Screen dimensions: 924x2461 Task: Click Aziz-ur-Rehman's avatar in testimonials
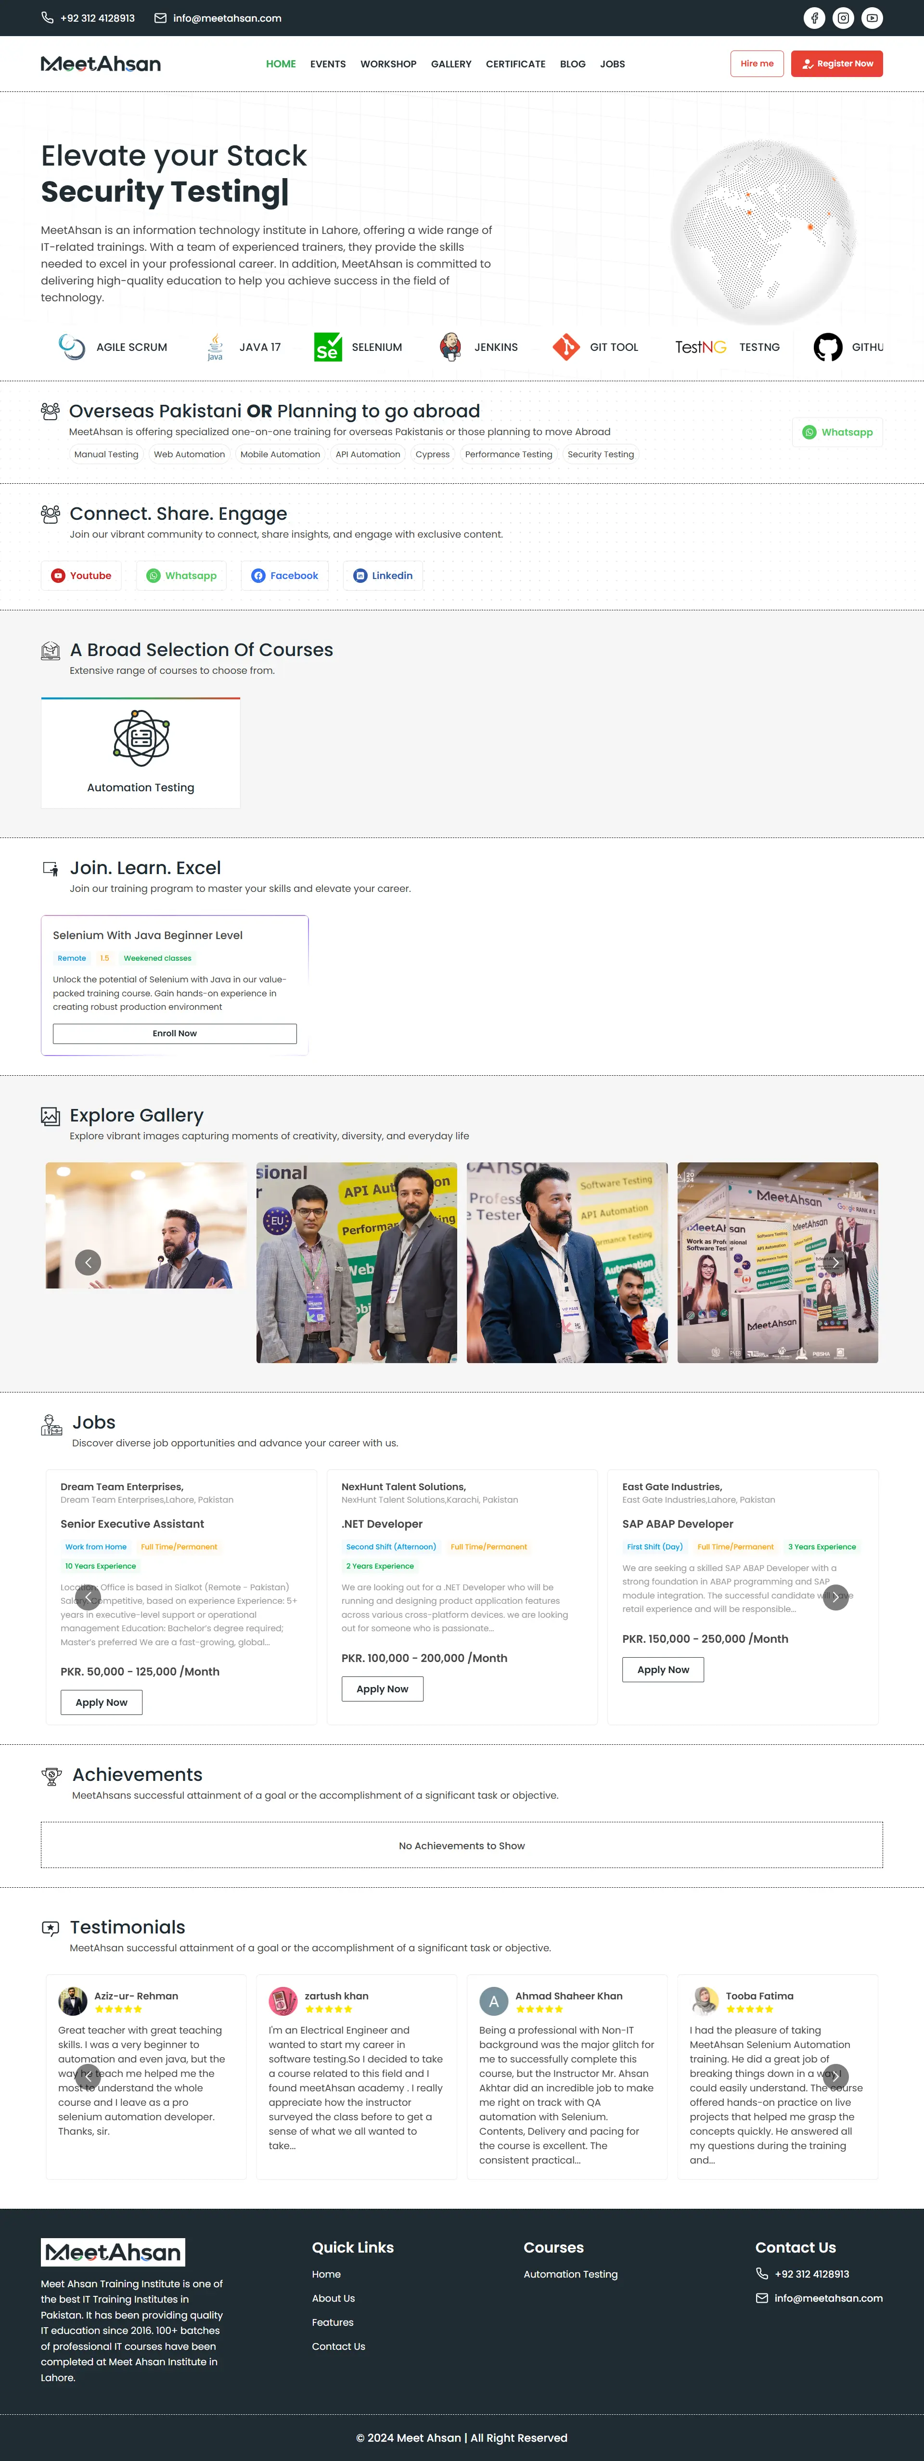tap(73, 2000)
